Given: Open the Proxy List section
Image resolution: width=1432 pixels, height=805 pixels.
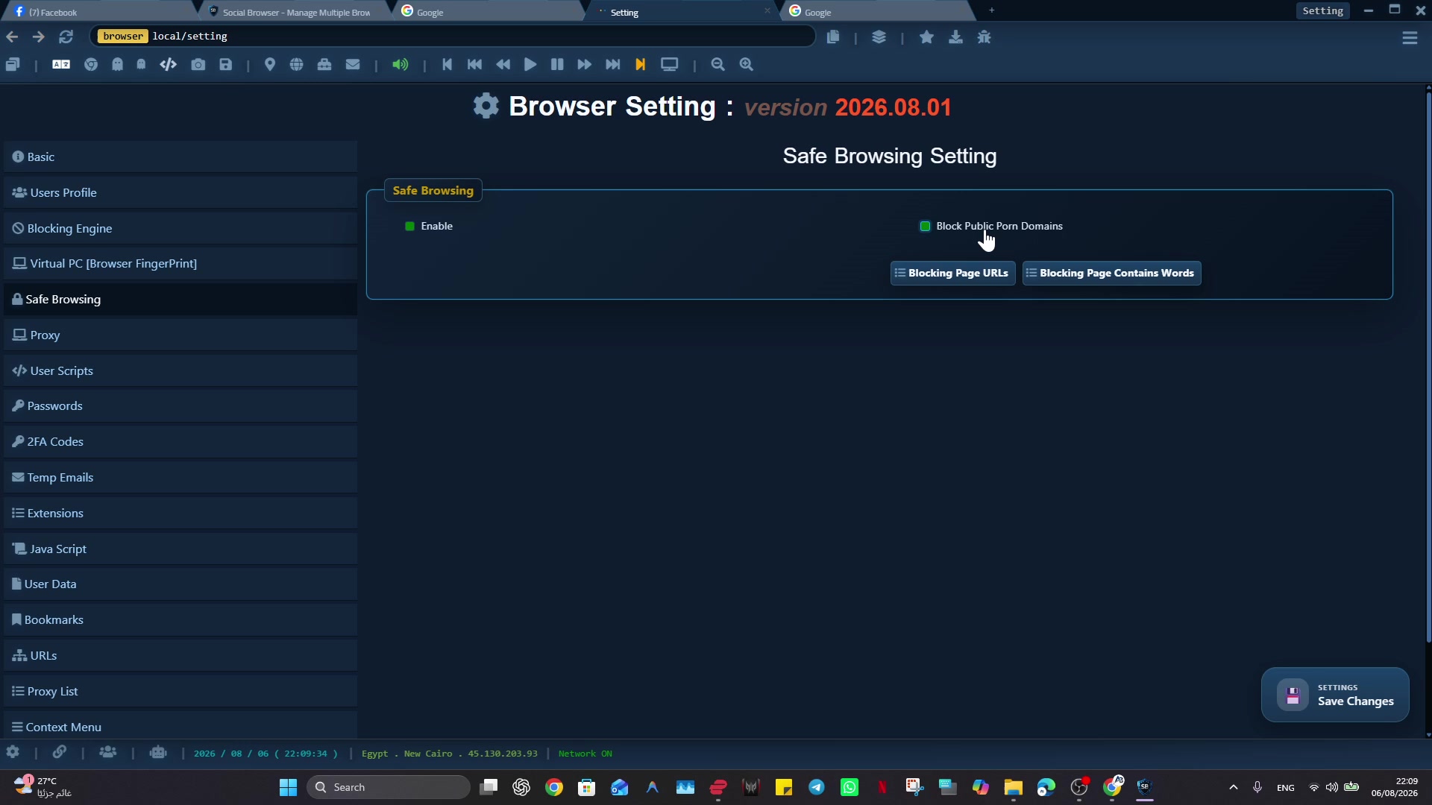Looking at the screenshot, I should click(x=180, y=692).
